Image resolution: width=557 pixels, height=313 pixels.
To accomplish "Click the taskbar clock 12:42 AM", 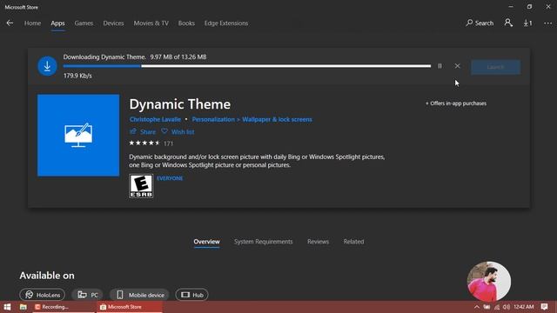I will tap(524, 307).
